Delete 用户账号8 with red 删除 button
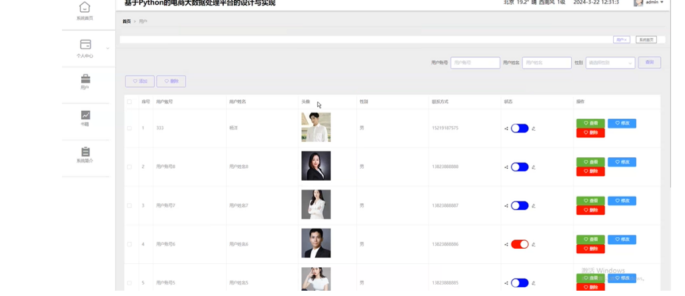685x296 pixels. coord(590,171)
